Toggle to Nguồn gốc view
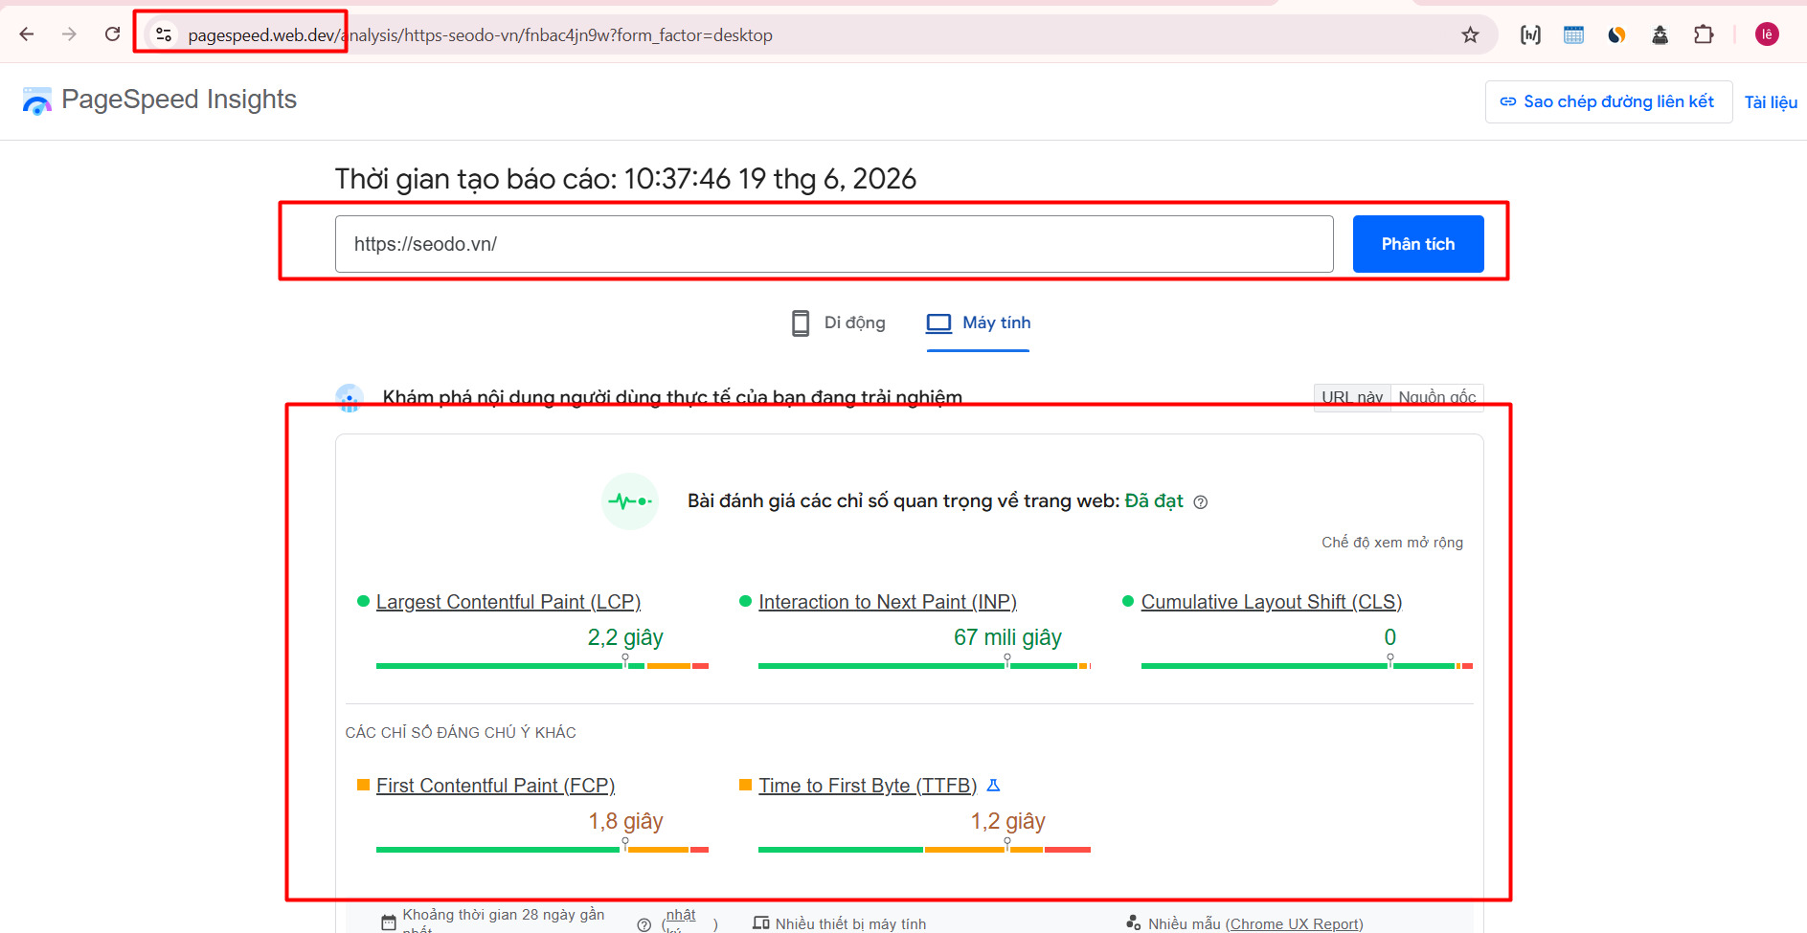The height and width of the screenshot is (933, 1807). (1437, 397)
